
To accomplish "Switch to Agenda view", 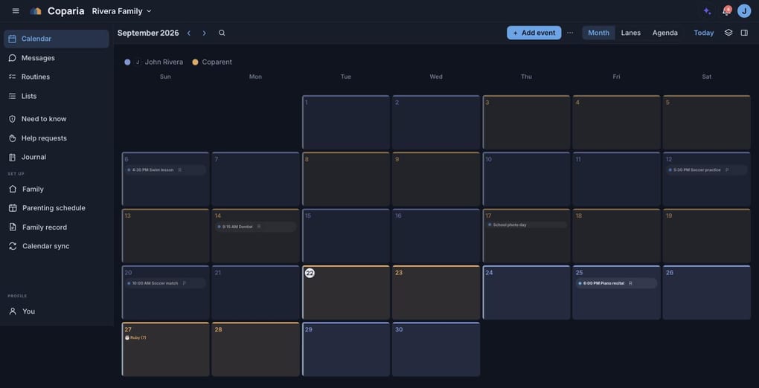I will [x=665, y=33].
